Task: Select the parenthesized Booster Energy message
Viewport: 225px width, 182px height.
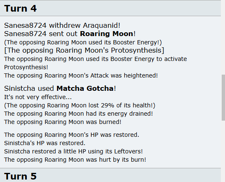Action: point(83,42)
